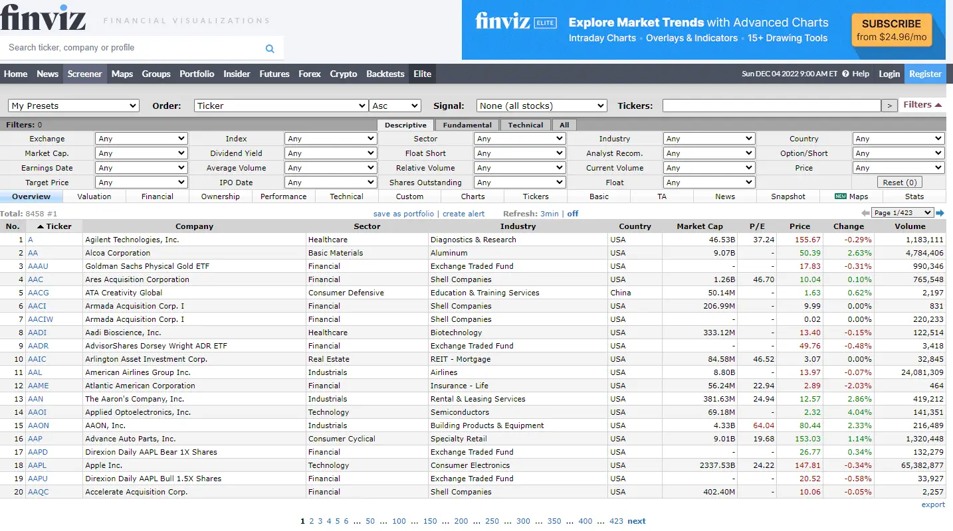This screenshot has height=531, width=953.
Task: Open the My Presets dropdown
Action: pos(73,105)
